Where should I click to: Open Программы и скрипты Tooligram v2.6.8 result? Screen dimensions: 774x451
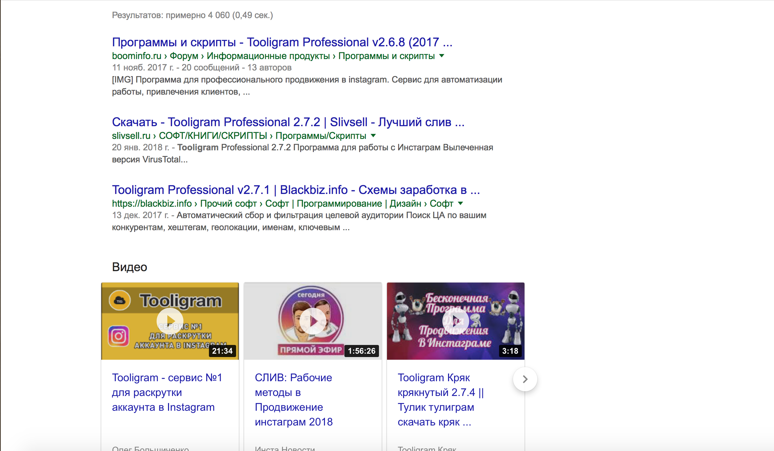tap(282, 42)
